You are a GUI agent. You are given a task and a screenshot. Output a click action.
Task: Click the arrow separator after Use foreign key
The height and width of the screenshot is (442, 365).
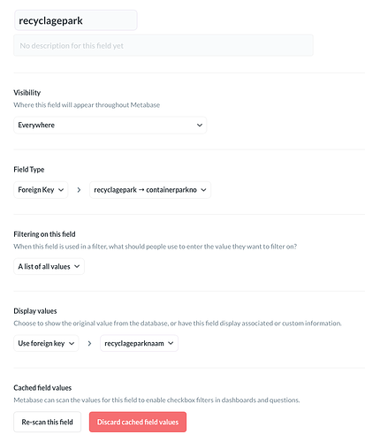click(x=89, y=343)
